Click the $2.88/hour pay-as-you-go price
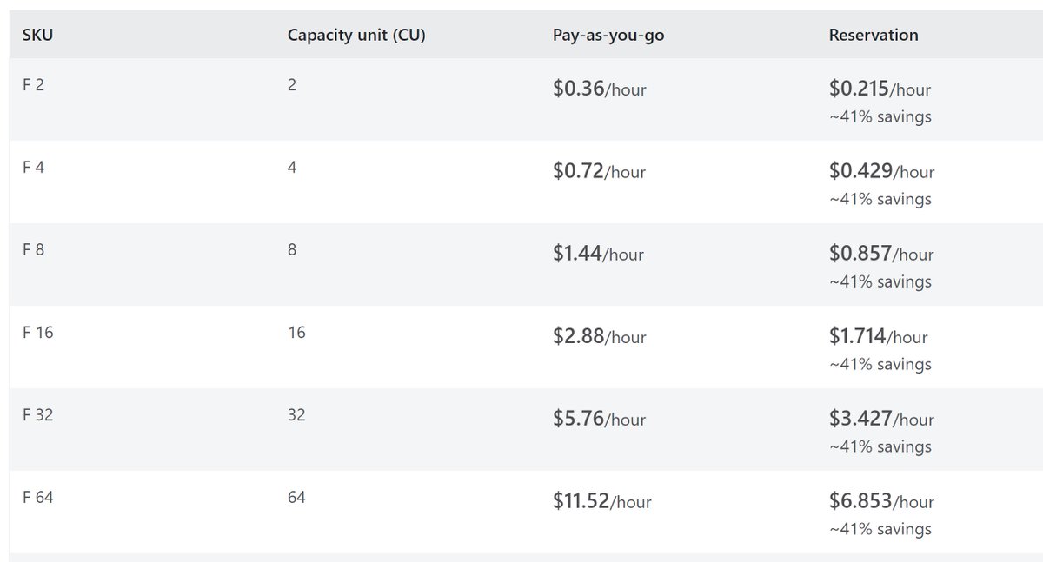1043x562 pixels. coord(600,336)
